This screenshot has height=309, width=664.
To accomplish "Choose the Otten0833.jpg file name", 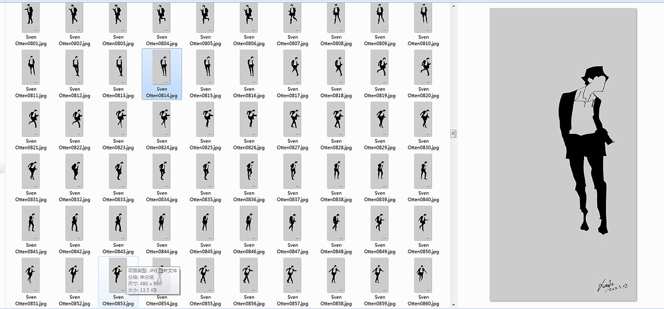I will click(x=118, y=196).
